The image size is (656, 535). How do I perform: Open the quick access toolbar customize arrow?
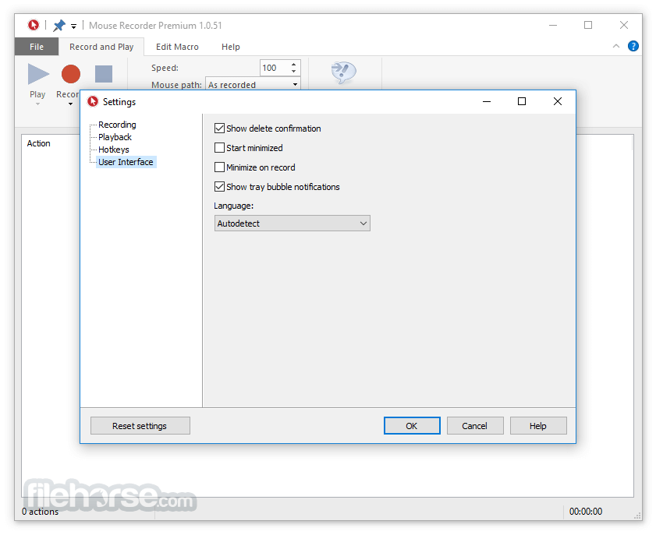[73, 26]
